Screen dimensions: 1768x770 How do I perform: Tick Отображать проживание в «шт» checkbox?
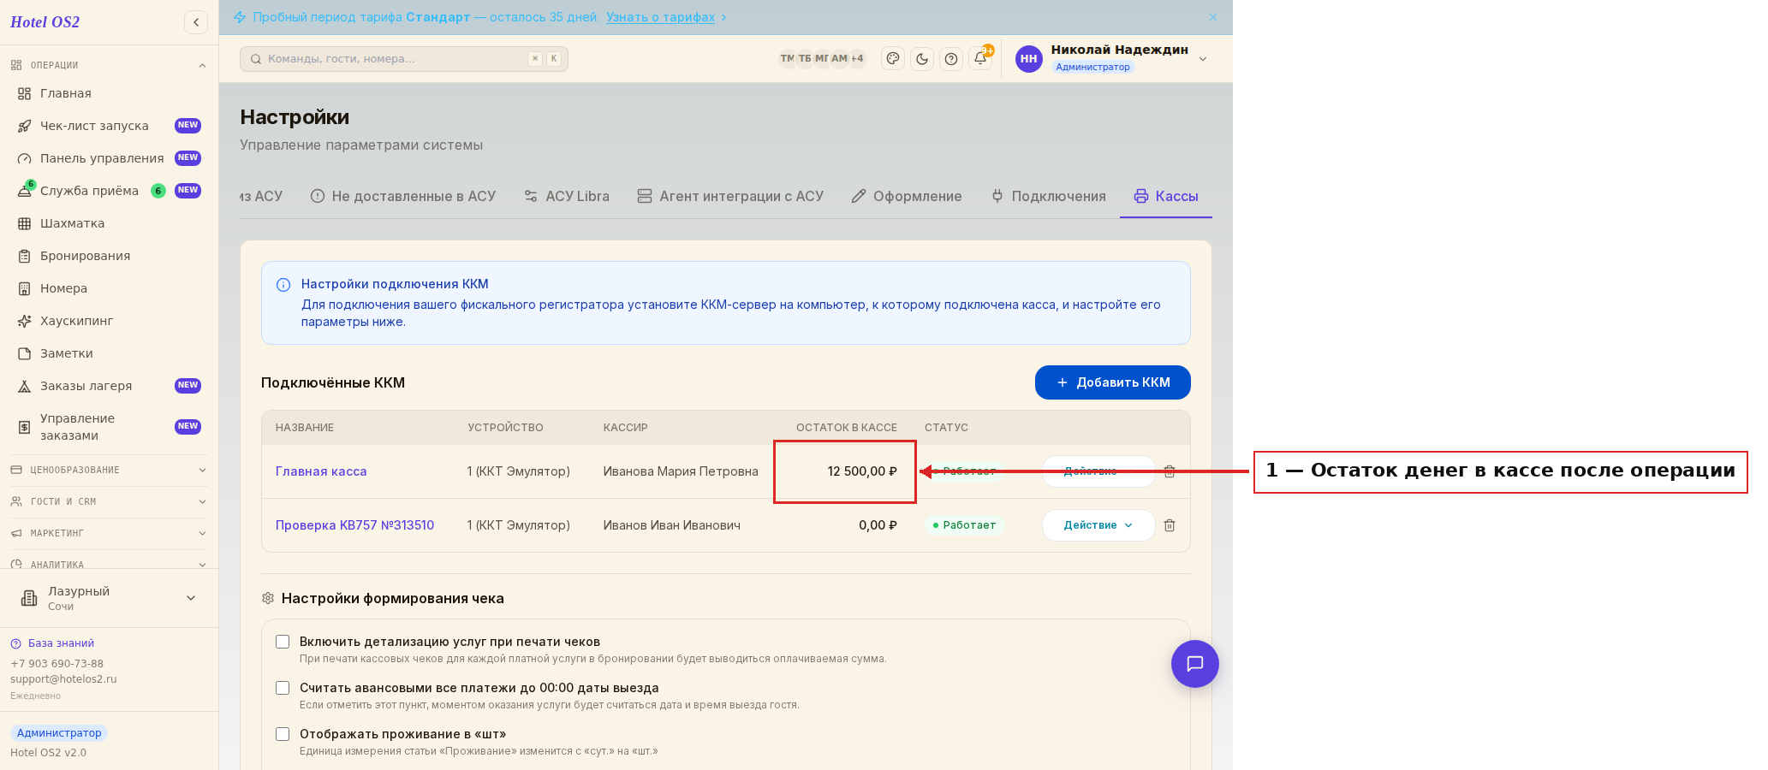pos(283,734)
